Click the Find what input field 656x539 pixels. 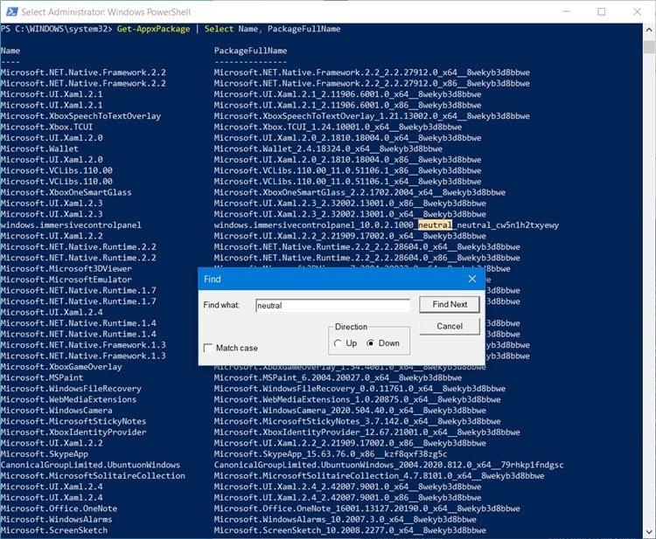pyautogui.click(x=332, y=306)
